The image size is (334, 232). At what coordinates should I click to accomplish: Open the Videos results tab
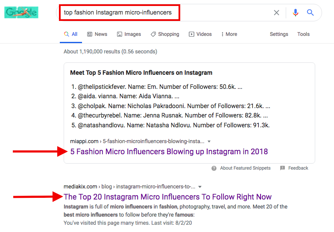200,34
